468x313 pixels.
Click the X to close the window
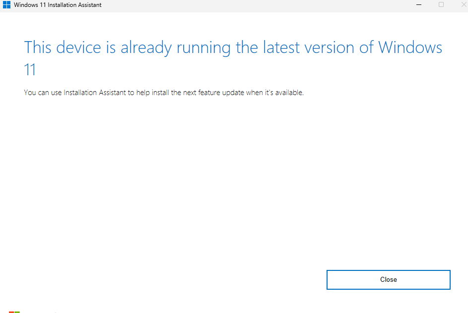pos(462,4)
